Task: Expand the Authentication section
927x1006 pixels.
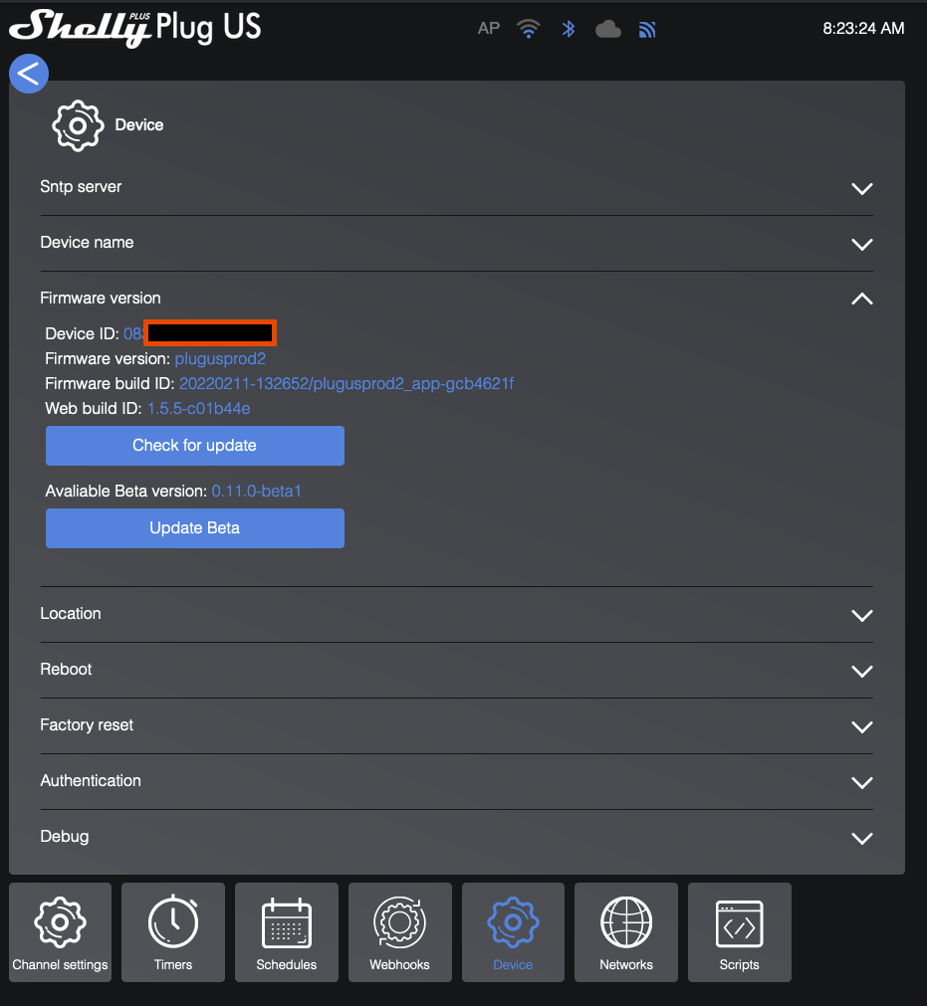Action: (456, 781)
